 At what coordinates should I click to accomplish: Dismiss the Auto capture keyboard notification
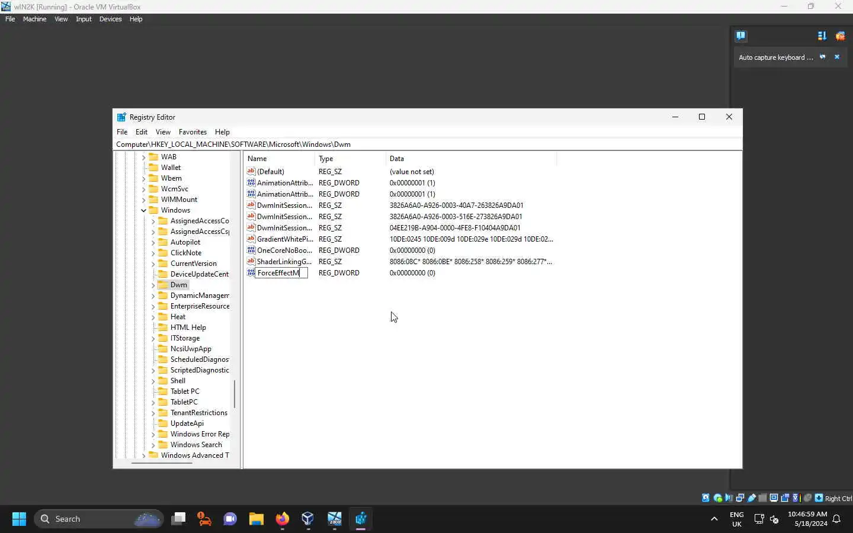(837, 57)
